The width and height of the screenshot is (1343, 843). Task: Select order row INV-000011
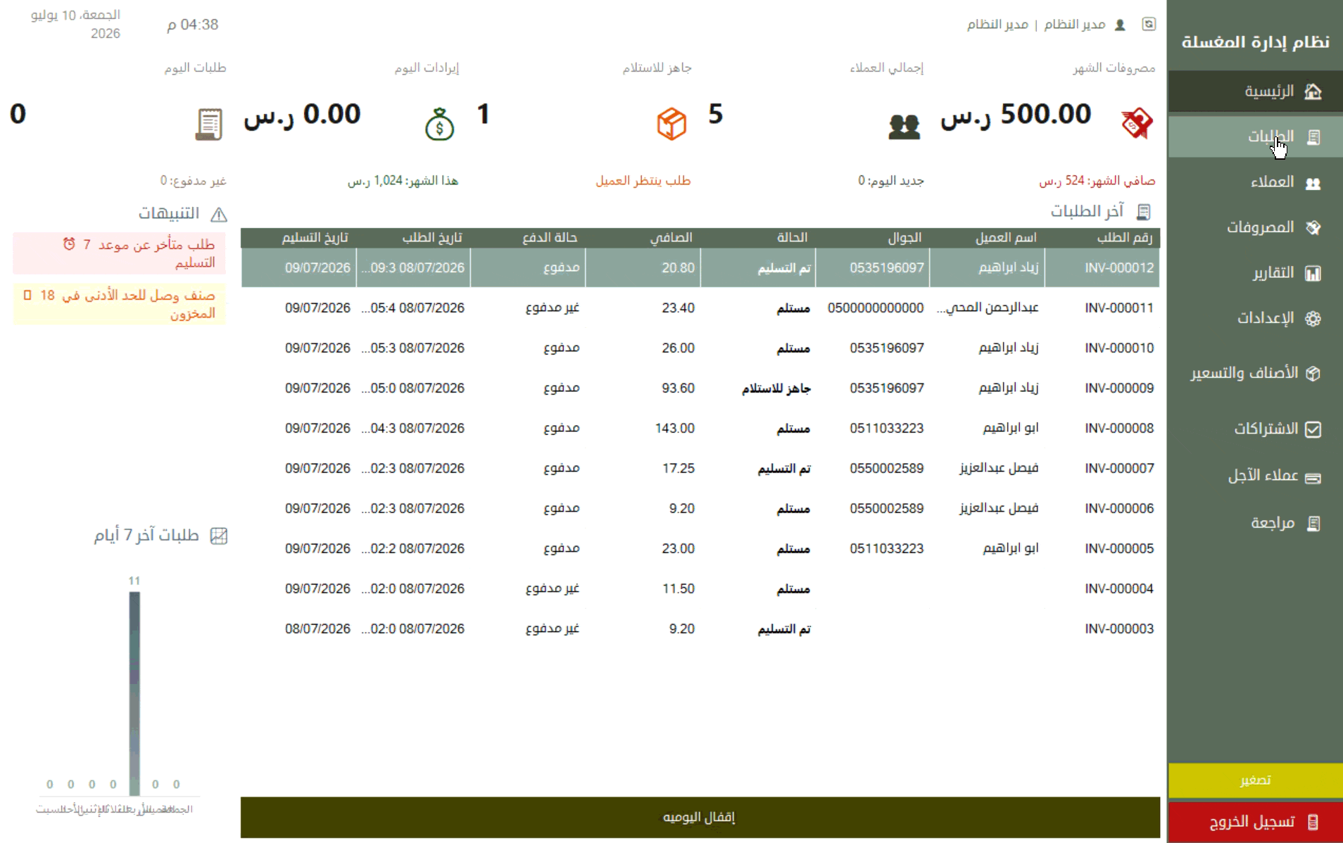point(700,308)
